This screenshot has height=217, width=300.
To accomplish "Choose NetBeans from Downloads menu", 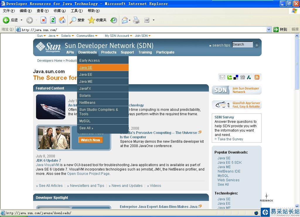I will [x=103, y=103].
